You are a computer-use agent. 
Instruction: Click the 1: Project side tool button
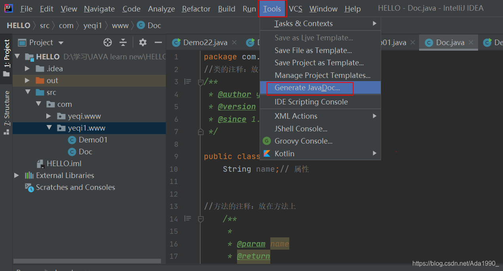[6, 58]
